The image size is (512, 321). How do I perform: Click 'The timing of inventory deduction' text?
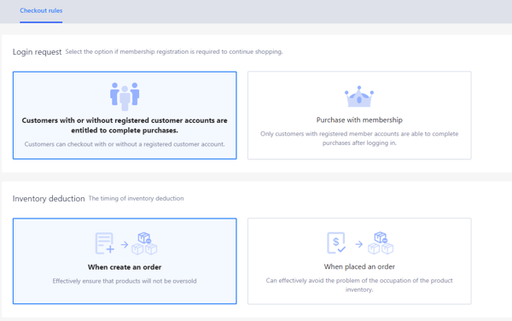137,198
